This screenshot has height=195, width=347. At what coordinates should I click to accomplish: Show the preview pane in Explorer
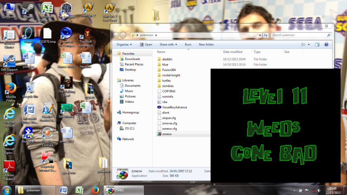317,44
